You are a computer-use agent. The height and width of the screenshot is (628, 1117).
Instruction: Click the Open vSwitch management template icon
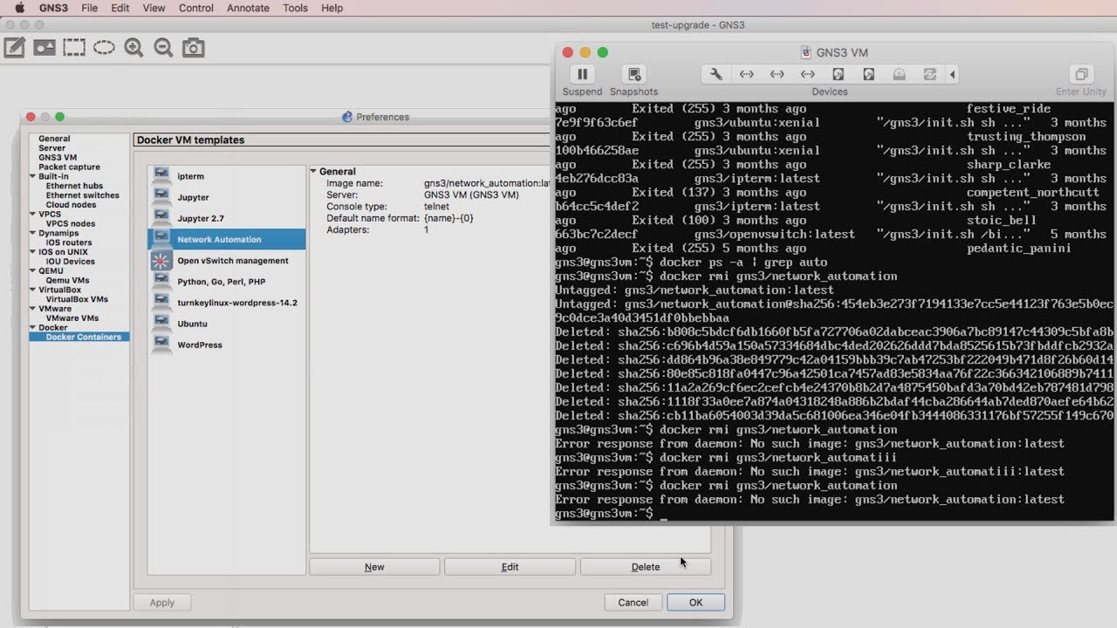(161, 260)
